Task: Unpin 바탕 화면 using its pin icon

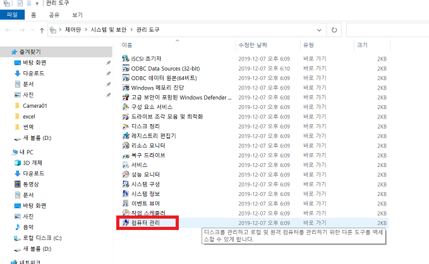Action: tap(108, 63)
